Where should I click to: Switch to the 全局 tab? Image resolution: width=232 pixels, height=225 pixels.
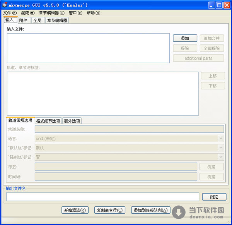[38, 20]
